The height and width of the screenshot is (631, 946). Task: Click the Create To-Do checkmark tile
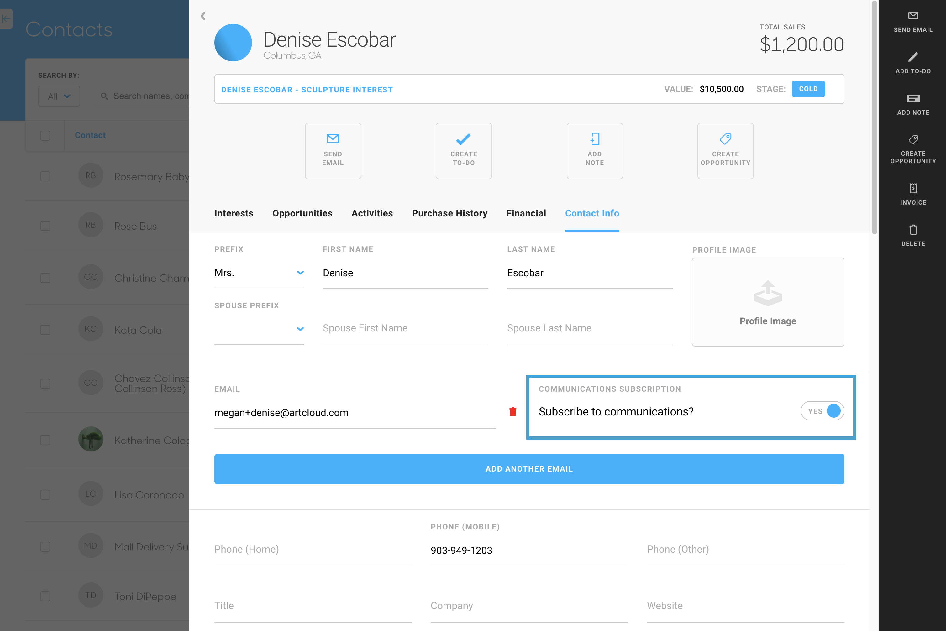click(x=463, y=151)
